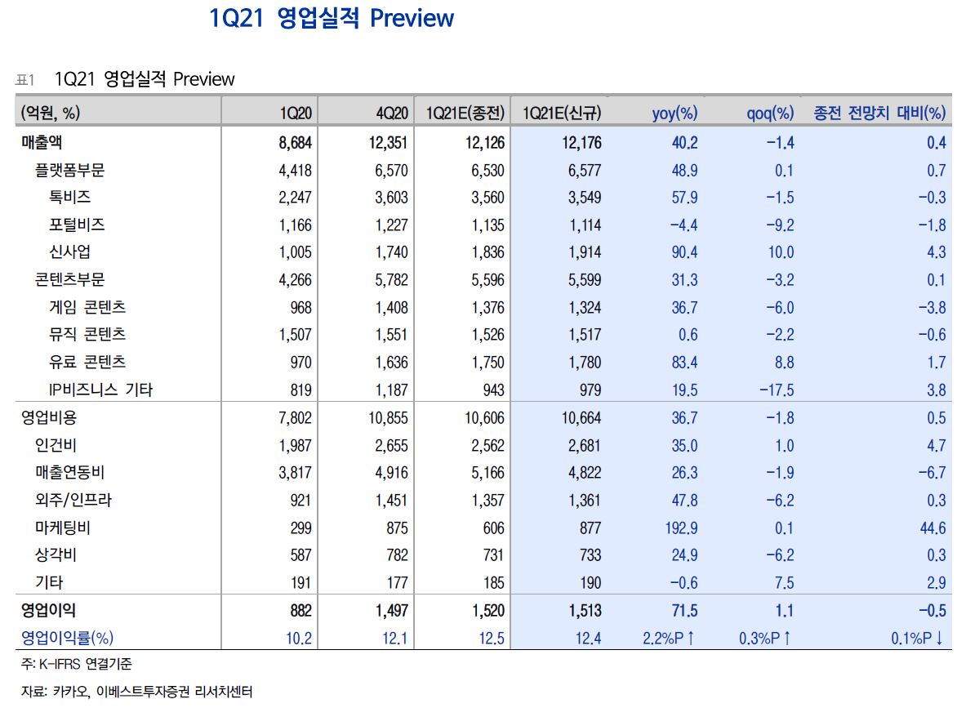Select the '플랫폼부문' row label

69,170
